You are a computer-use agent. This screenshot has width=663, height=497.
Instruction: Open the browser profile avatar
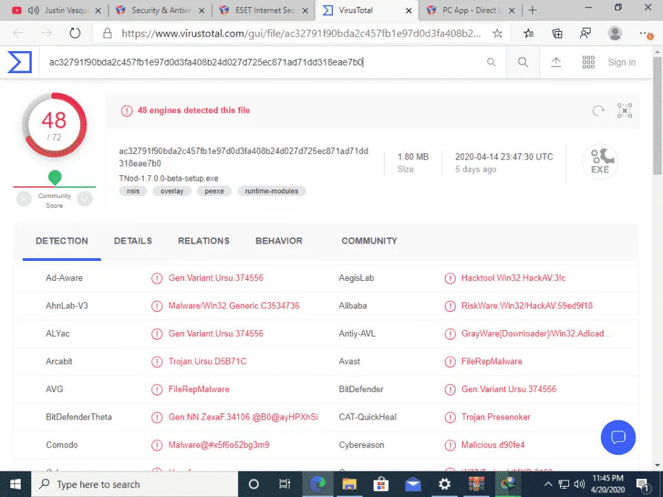point(615,33)
